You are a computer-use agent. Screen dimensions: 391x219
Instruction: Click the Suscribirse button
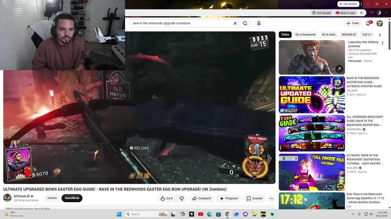[x=72, y=198]
